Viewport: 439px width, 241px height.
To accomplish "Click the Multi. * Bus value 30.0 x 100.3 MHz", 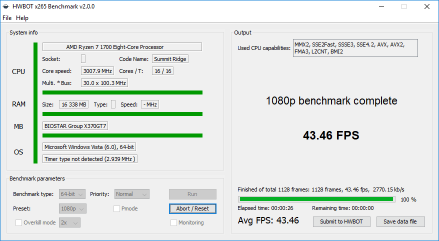I will (104, 83).
